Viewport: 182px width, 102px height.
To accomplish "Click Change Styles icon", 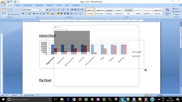I will click(167, 12).
